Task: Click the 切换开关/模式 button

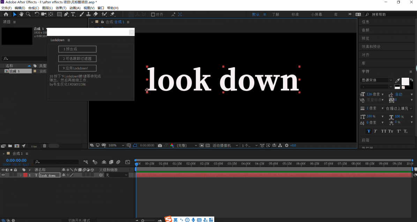Action: [x=79, y=220]
